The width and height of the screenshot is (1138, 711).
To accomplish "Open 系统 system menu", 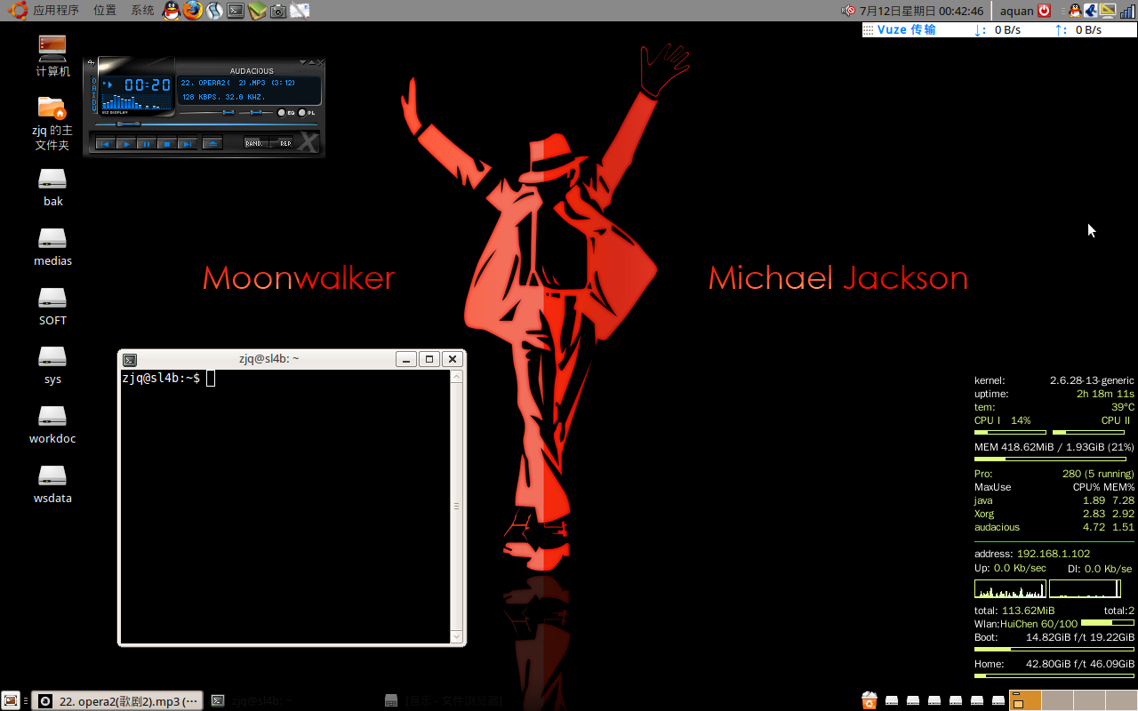I will coord(142,11).
